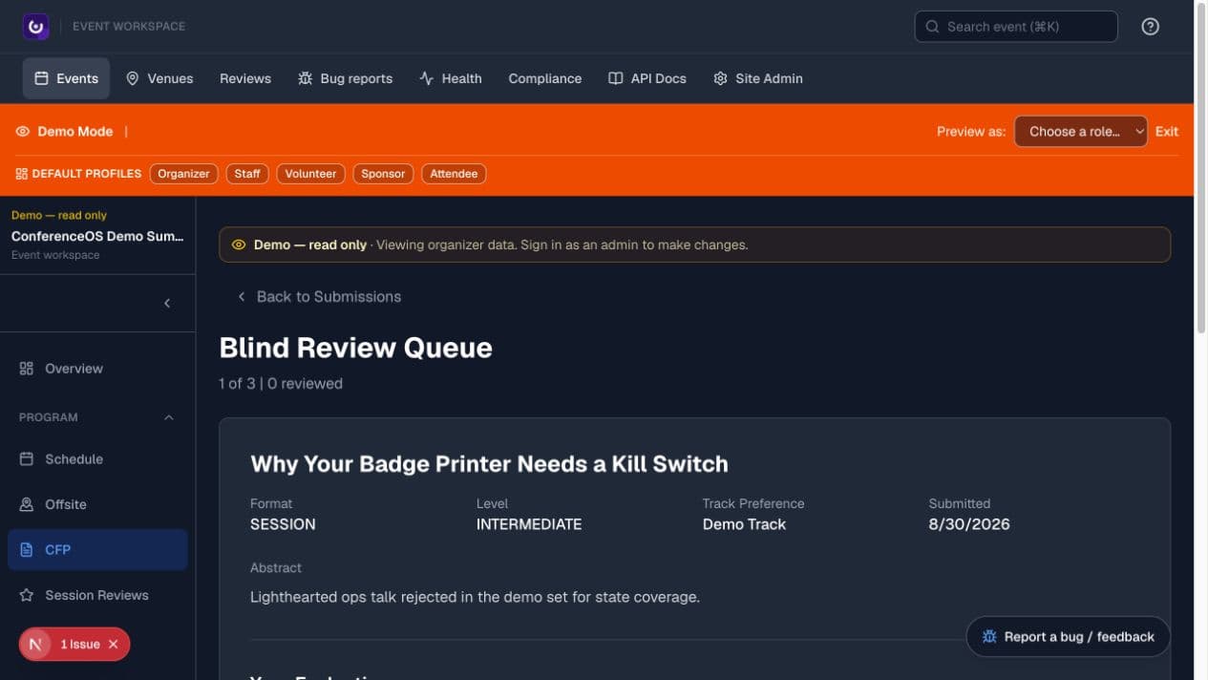Viewport: 1208px width, 680px height.
Task: Go to Site Admin tab
Action: point(758,78)
